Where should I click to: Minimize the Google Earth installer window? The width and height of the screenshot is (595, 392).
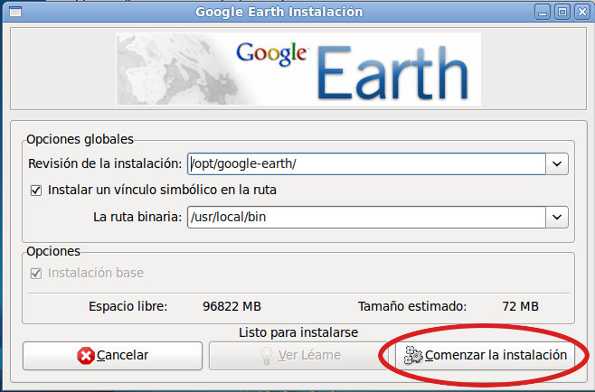543,12
